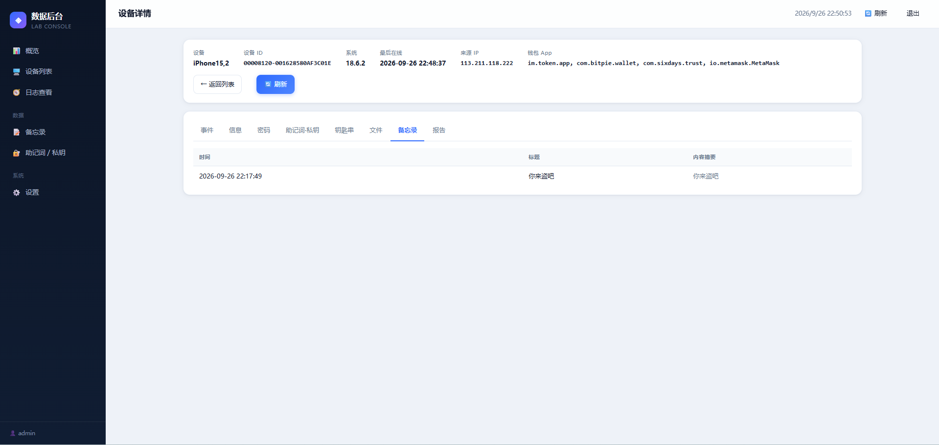Open sidebar 备忘录 via its document icon

tap(17, 132)
